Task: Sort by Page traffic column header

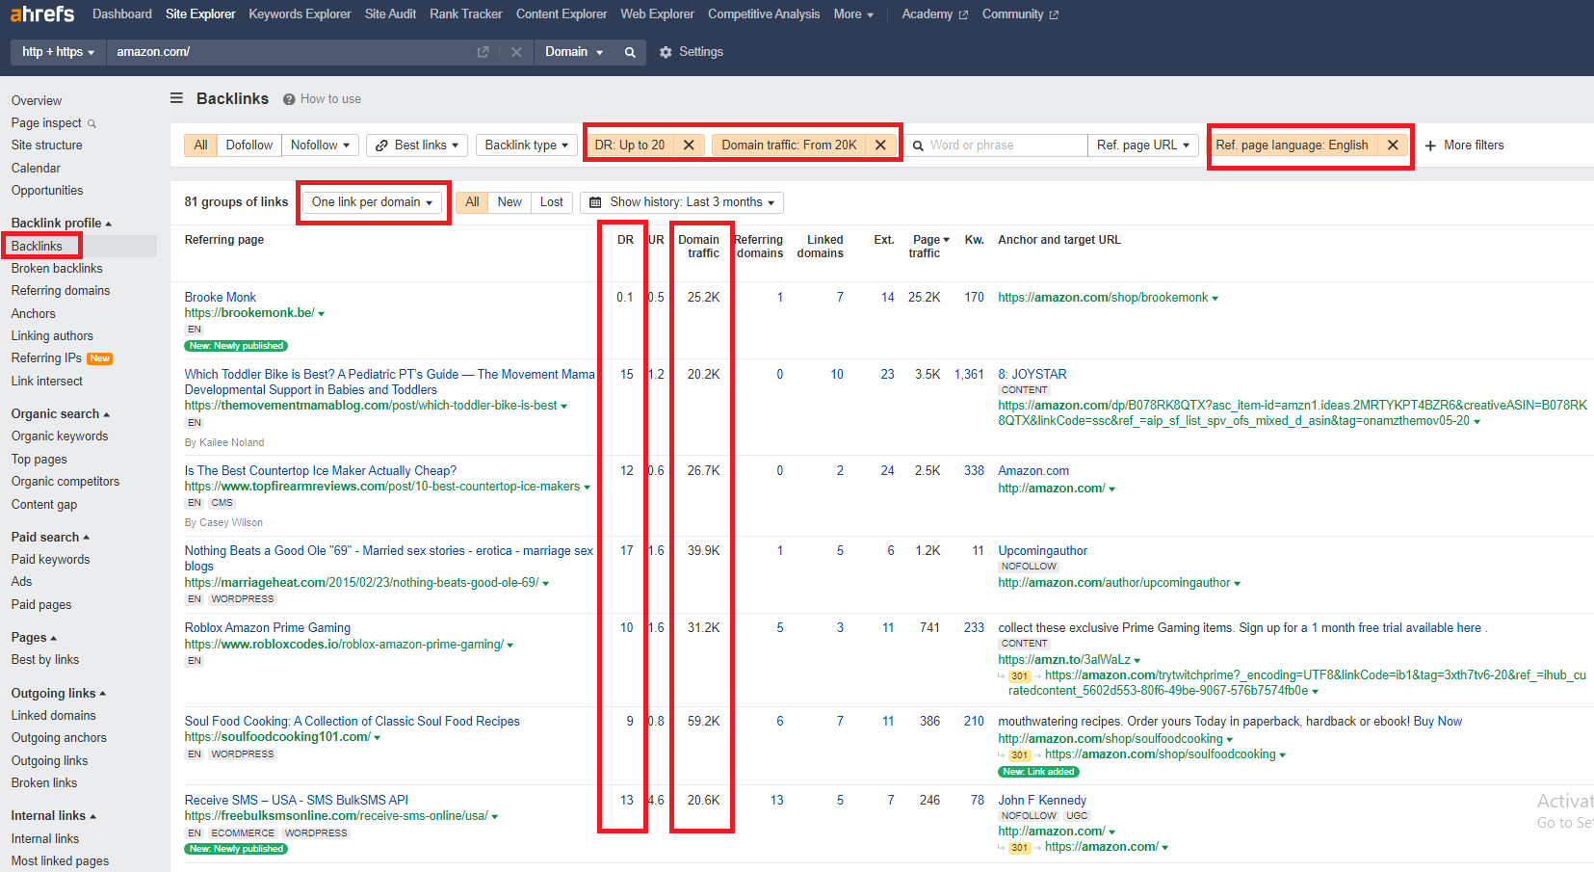Action: (928, 247)
